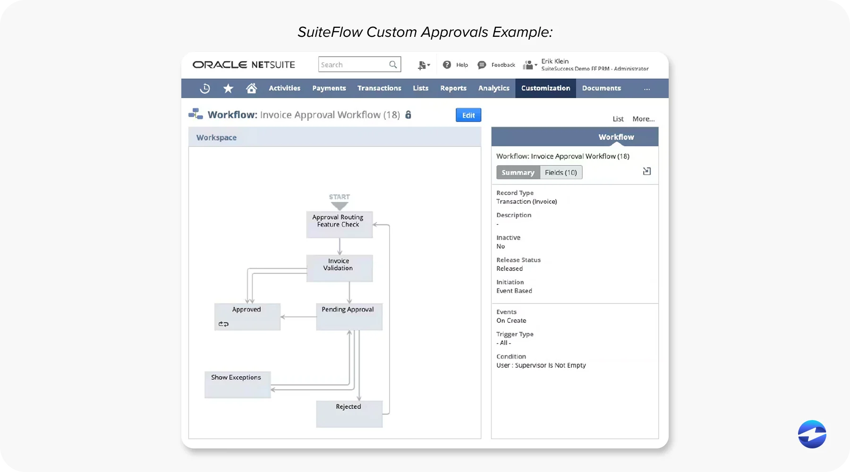Click the workflow diagram icon beside title
Viewport: 850px width, 472px height.
point(195,114)
